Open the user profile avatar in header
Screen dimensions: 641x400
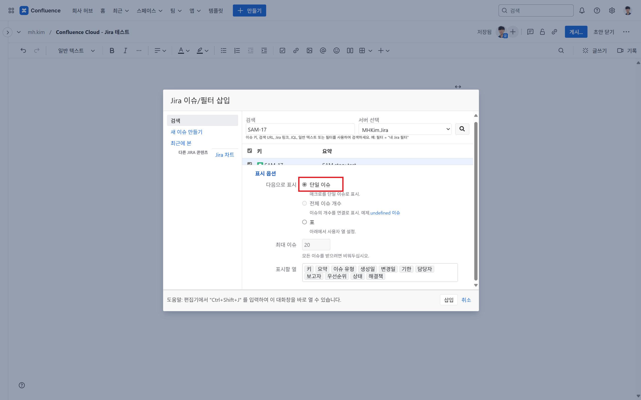click(x=628, y=10)
